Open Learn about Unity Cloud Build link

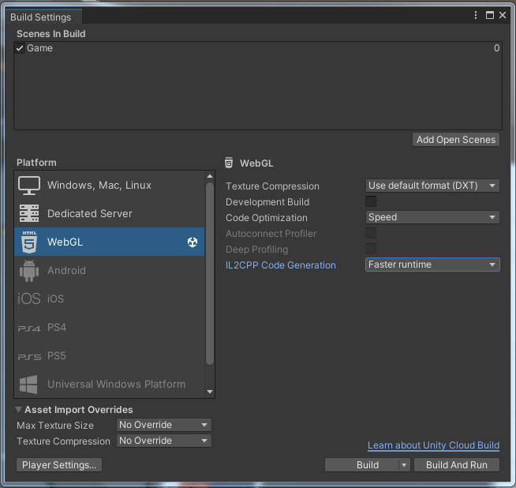tap(433, 445)
